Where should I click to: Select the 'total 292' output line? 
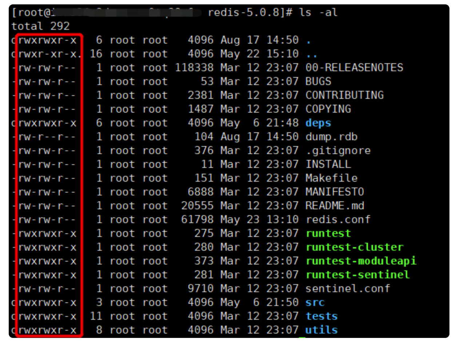tap(40, 26)
